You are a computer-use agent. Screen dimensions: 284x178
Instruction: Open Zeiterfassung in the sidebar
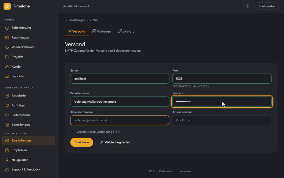point(29,28)
